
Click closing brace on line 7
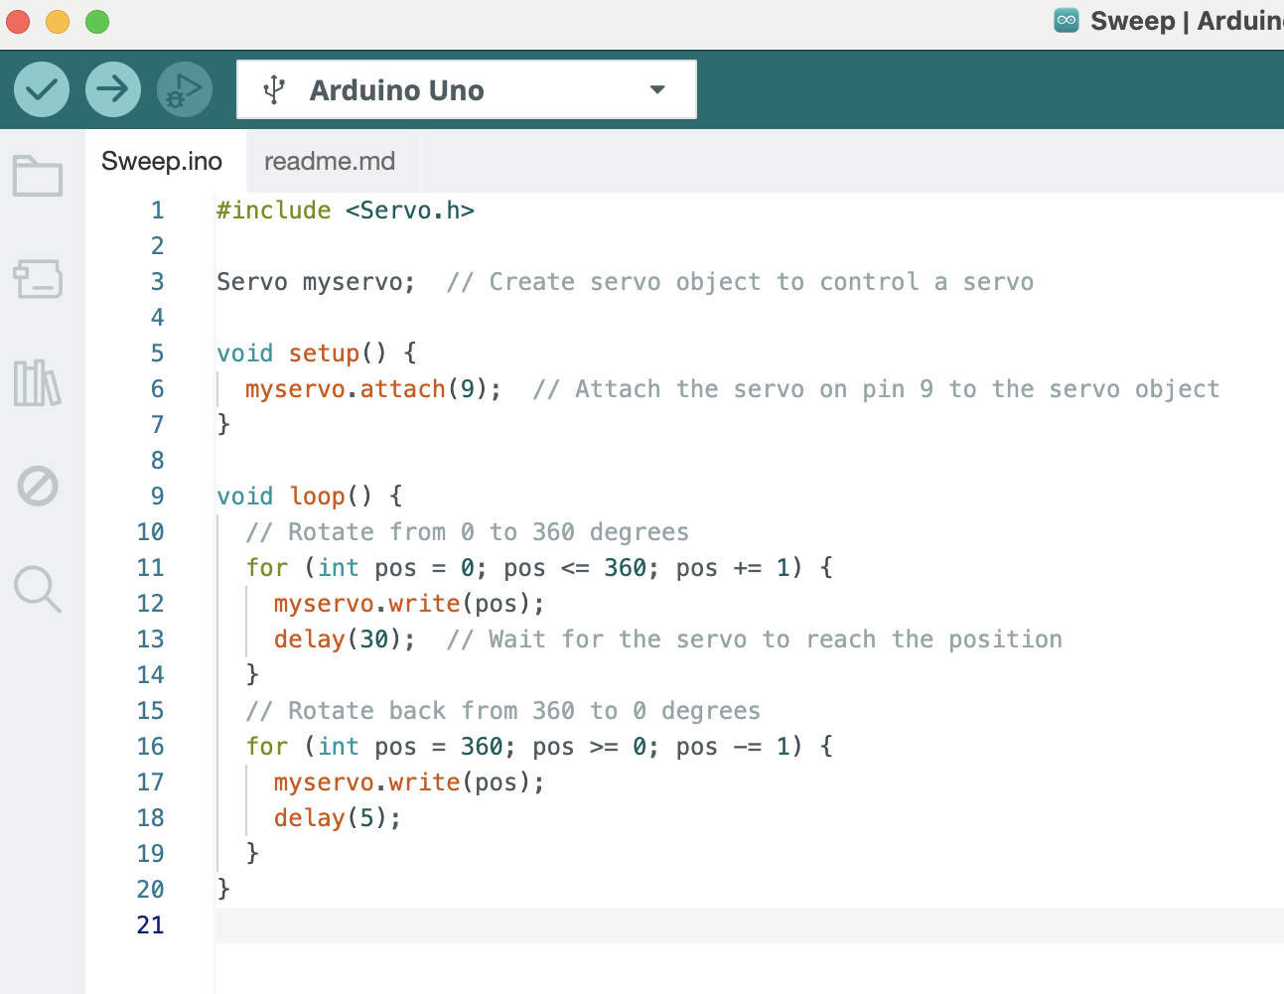[x=223, y=424]
